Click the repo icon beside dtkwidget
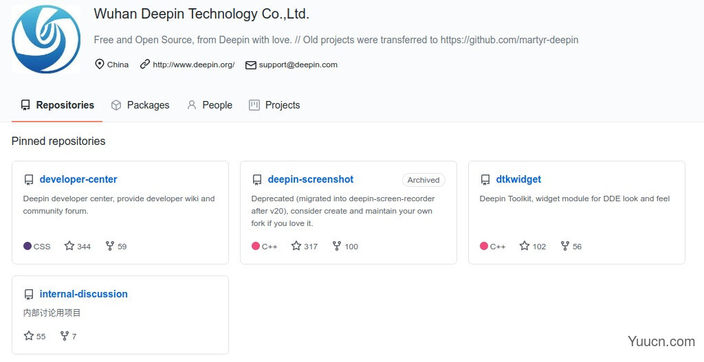The height and width of the screenshot is (362, 704). (x=485, y=180)
